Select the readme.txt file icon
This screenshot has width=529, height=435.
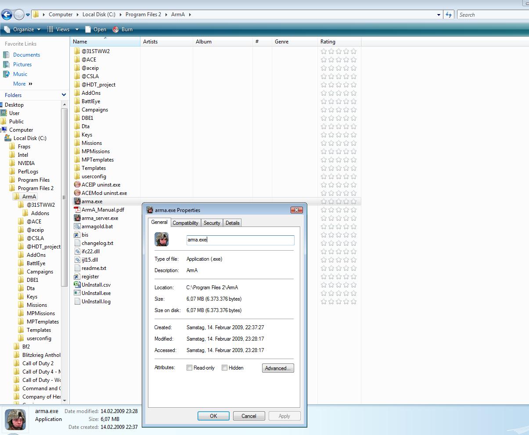[x=77, y=268]
